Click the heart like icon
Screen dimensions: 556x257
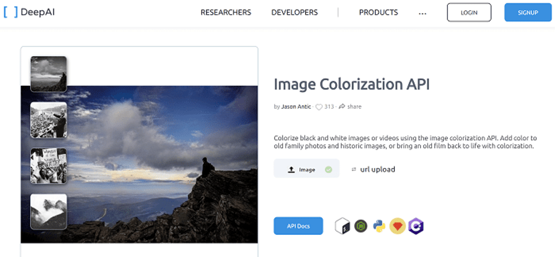click(319, 107)
